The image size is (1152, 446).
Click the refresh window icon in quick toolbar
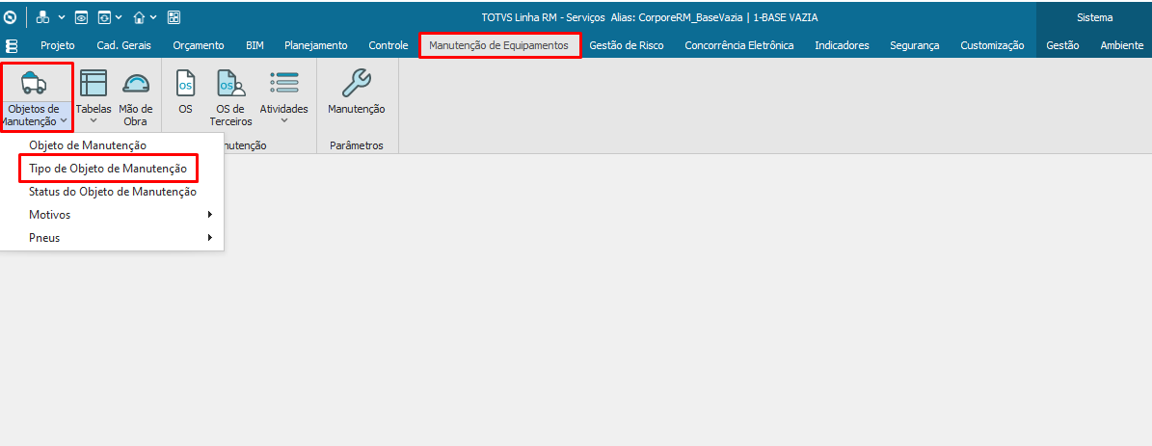104,17
